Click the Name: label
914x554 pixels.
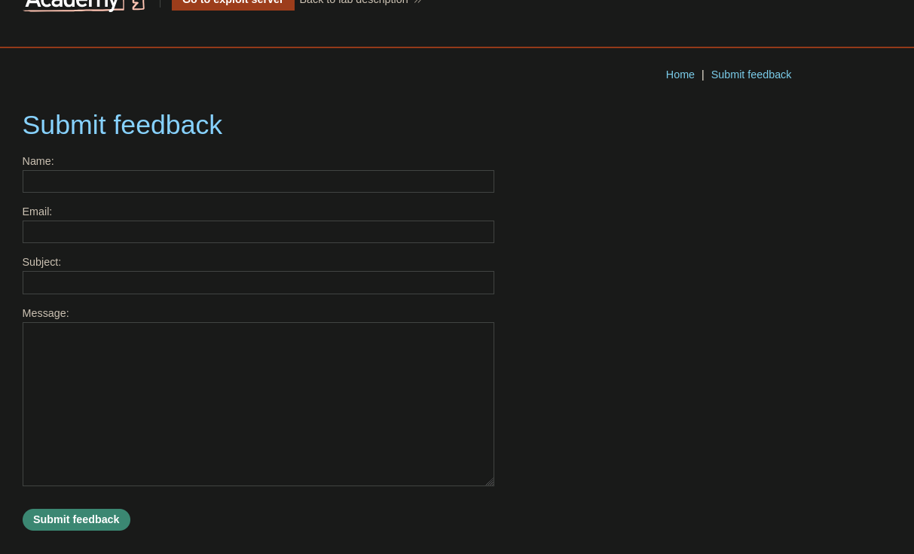pos(38,161)
